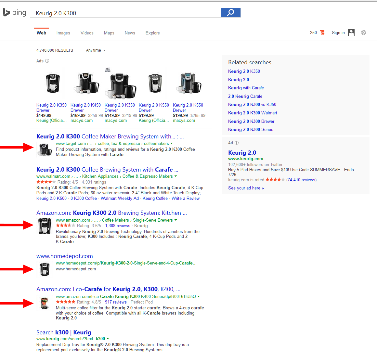This screenshot has width=377, height=362.
Task: Click the info icon next to Ads
Action: (47, 61)
